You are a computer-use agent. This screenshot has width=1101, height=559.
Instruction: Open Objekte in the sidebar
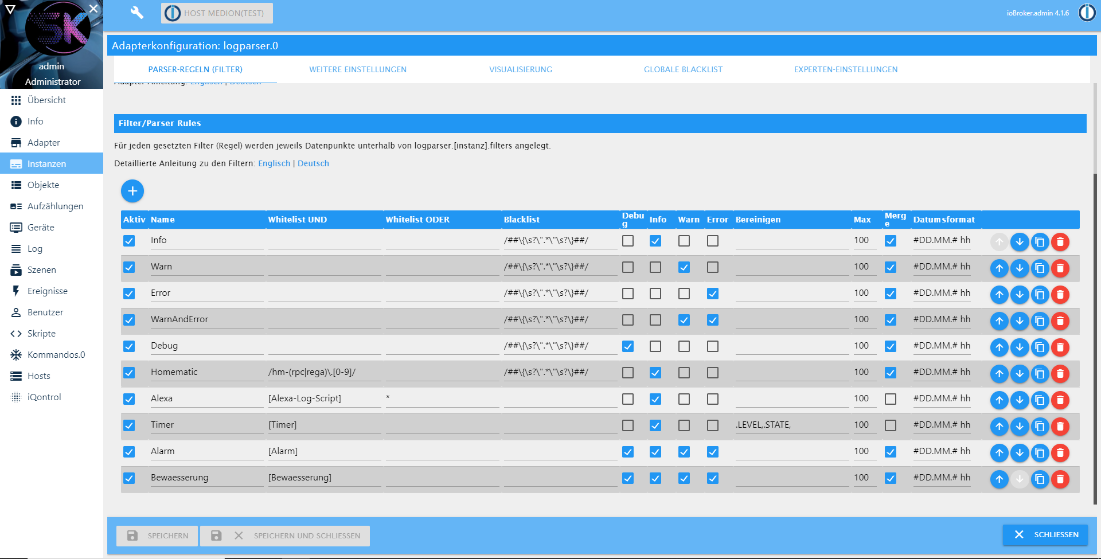(52, 185)
